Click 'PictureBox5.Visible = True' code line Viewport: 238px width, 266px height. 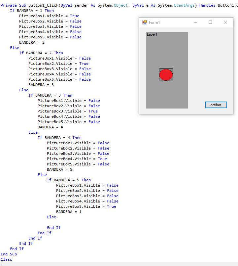86,206
